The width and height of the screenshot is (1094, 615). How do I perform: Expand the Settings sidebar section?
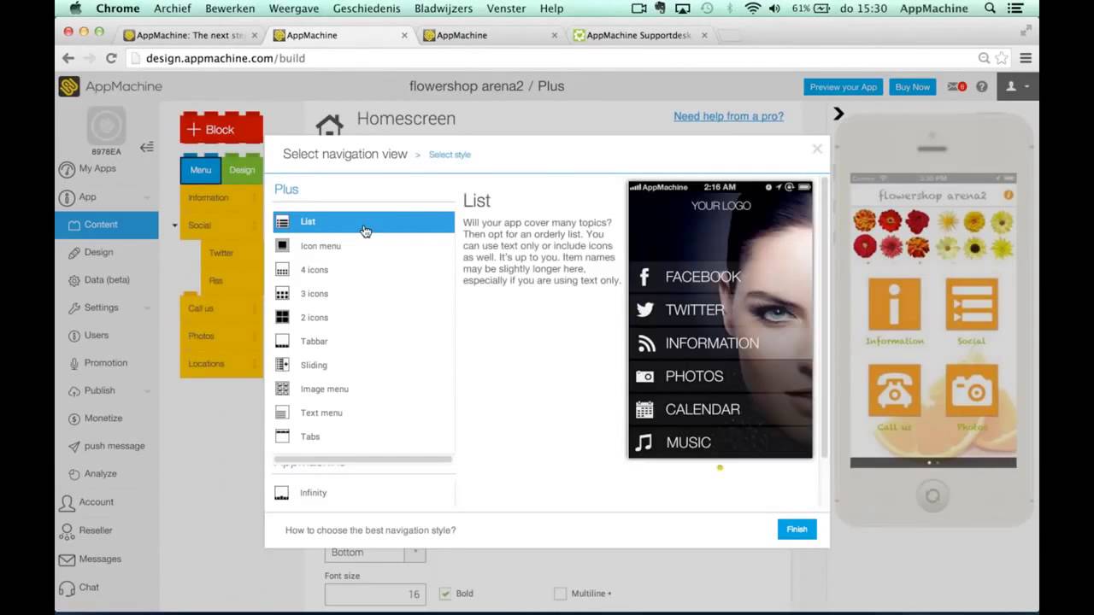(147, 307)
